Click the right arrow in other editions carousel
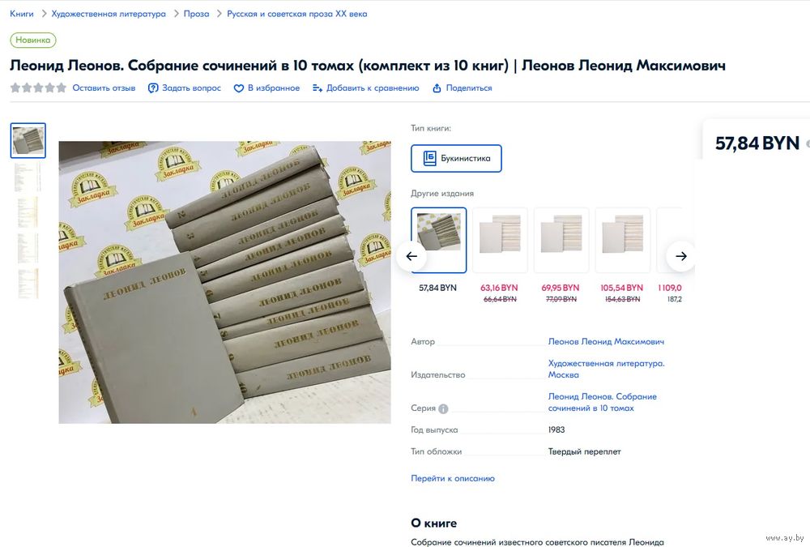The height and width of the screenshot is (547, 810). tap(681, 256)
